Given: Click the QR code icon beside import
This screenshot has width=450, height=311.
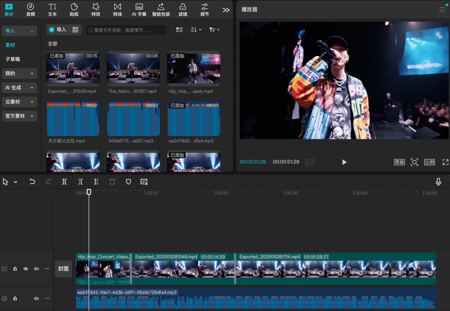Looking at the screenshot, I should point(75,30).
